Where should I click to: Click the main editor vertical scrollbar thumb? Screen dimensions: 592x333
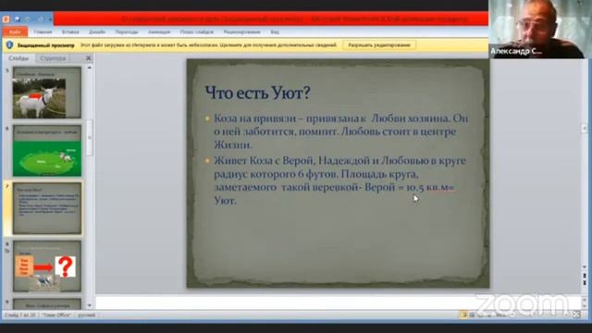584,129
